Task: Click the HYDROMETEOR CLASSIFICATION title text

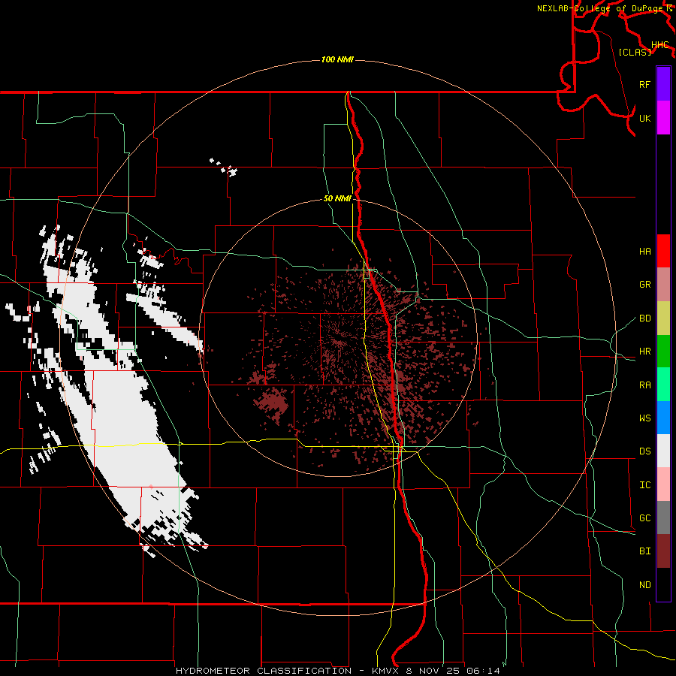Action: coord(264,671)
